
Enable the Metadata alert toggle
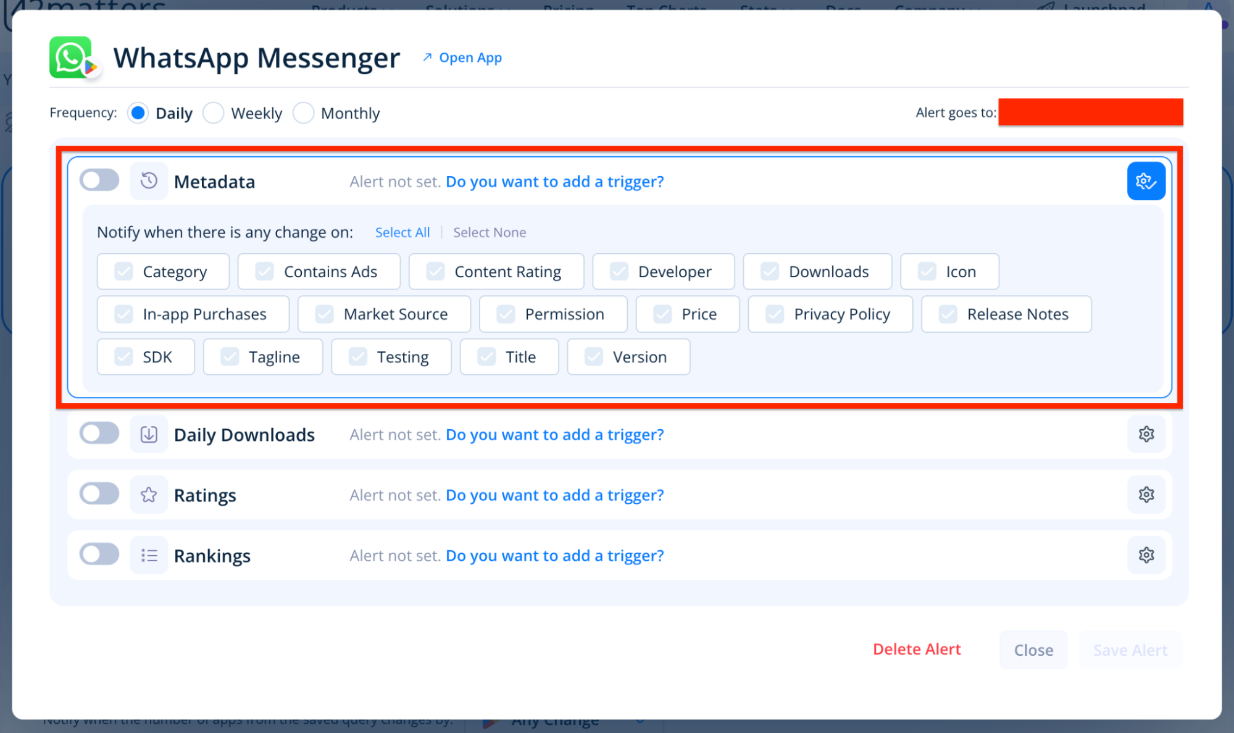[x=99, y=180]
